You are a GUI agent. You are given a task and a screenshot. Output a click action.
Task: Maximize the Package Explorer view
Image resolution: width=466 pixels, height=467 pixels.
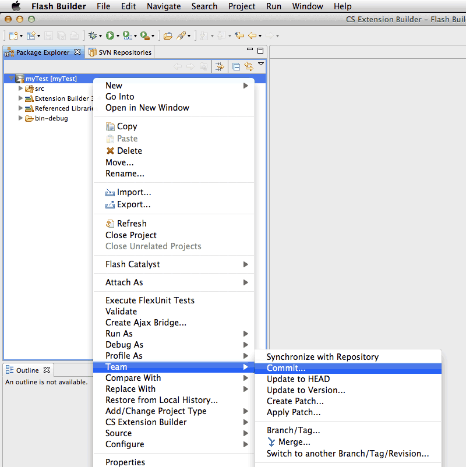[260, 50]
